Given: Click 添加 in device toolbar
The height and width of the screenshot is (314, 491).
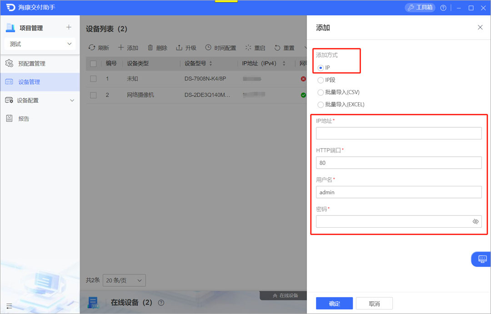Looking at the screenshot, I should pyautogui.click(x=128, y=48).
